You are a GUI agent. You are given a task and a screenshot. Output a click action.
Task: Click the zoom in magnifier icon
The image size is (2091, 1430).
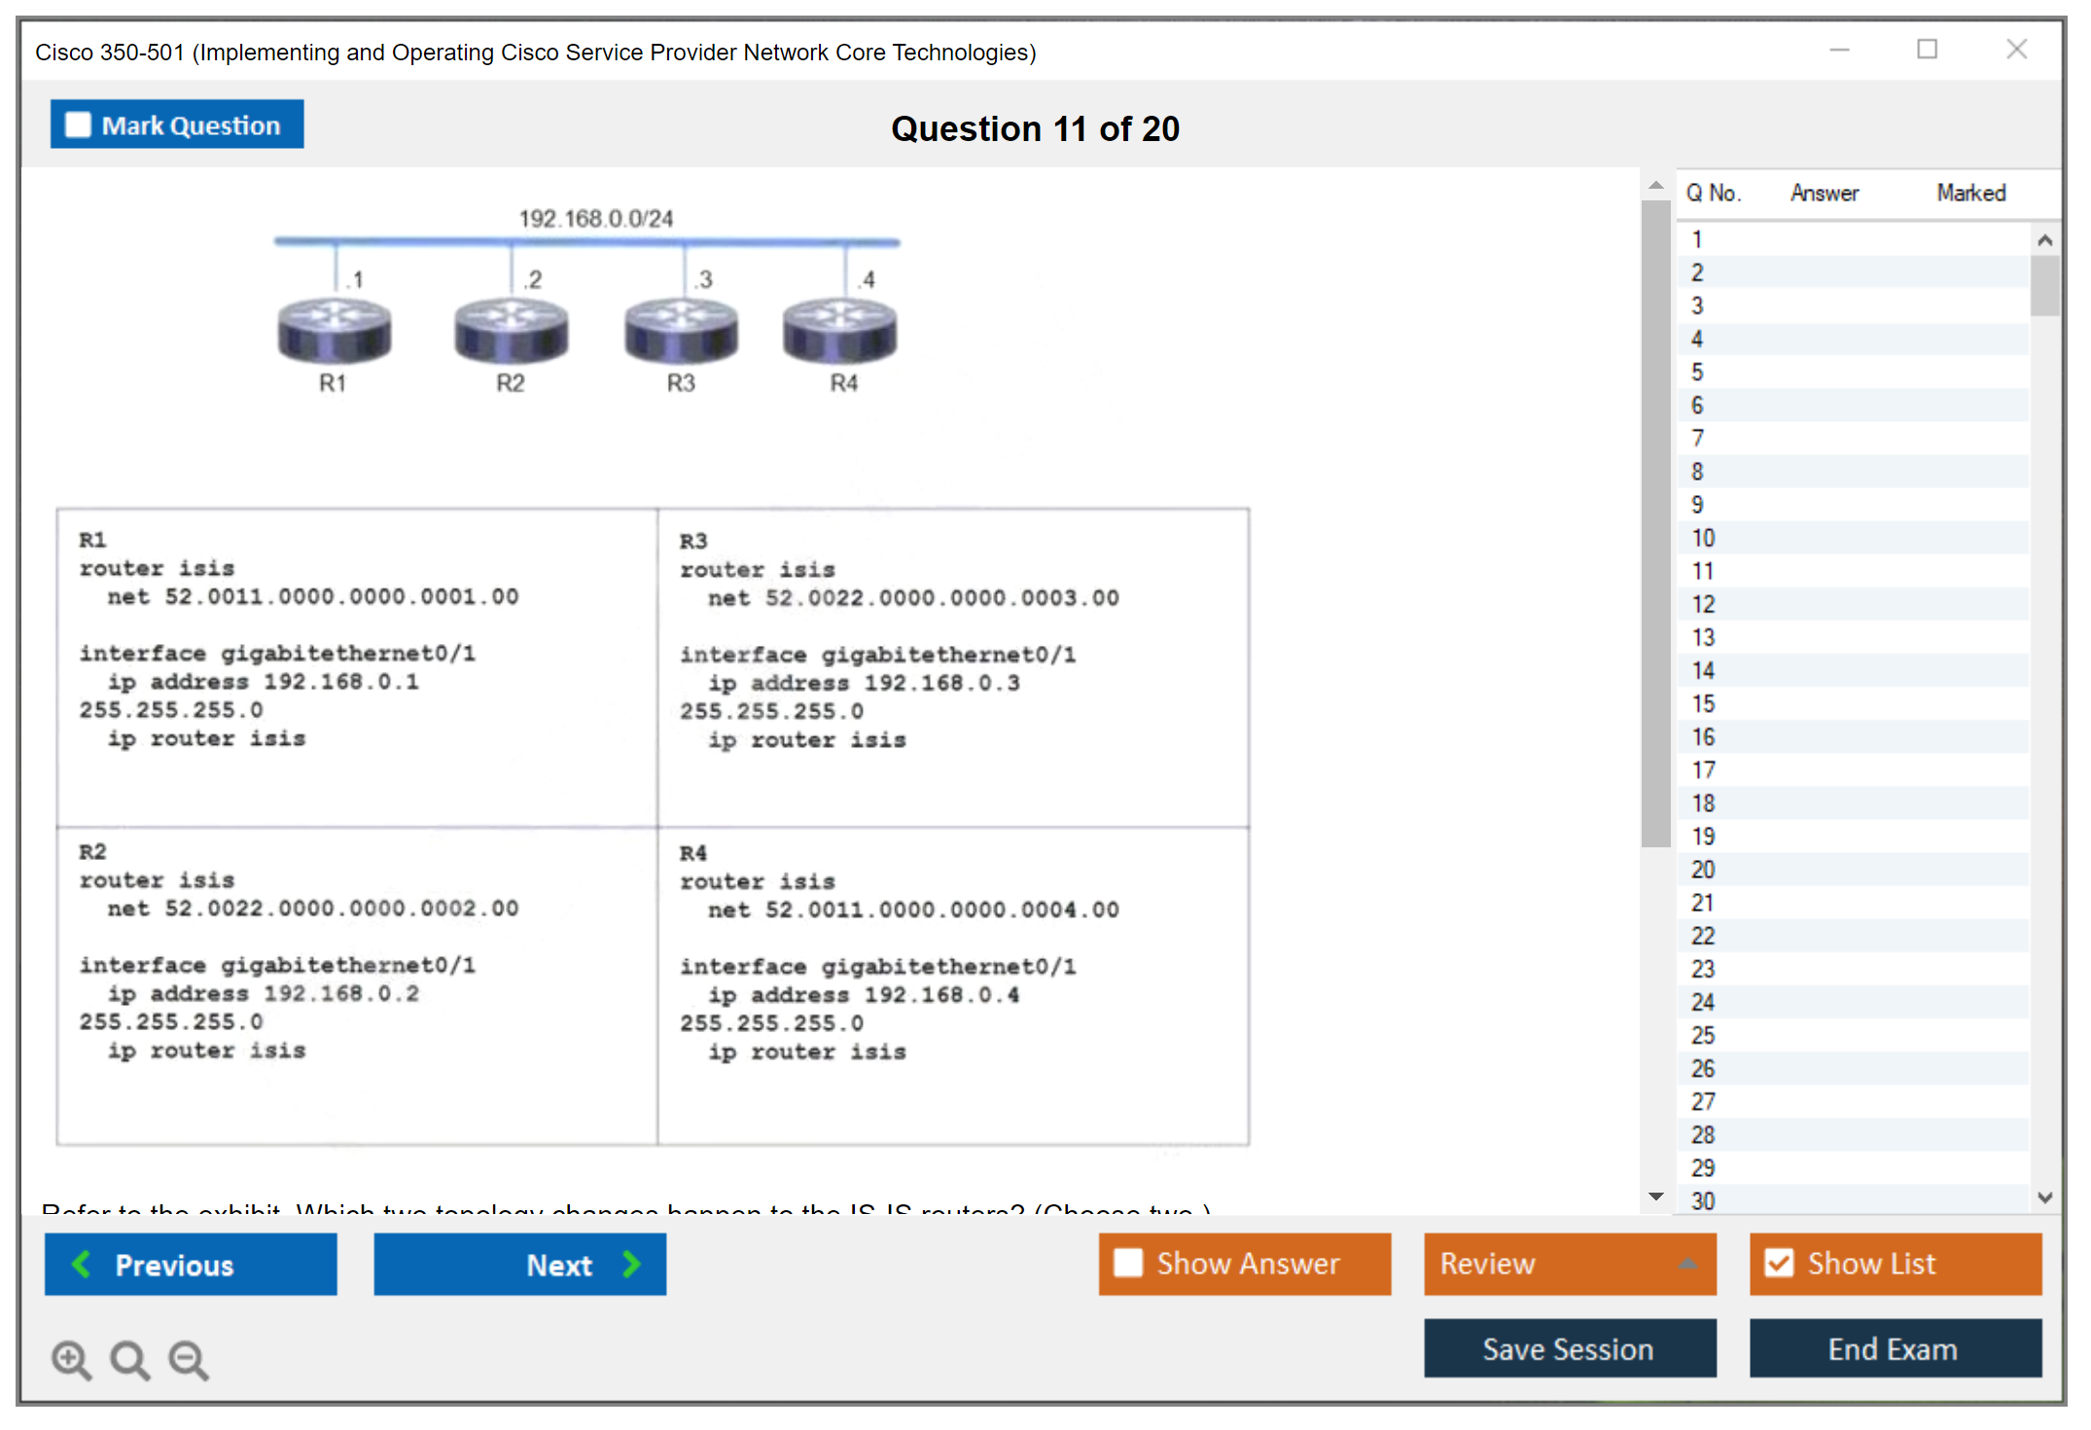point(70,1359)
